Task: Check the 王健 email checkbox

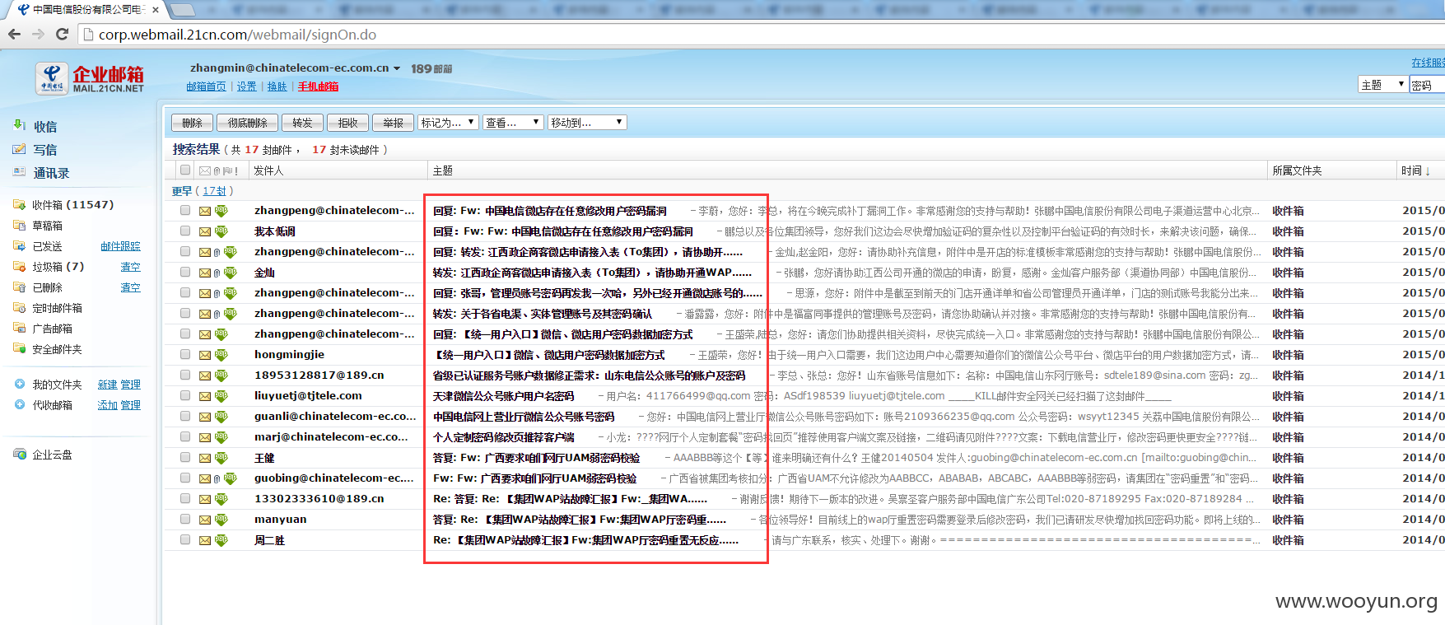Action: (185, 457)
